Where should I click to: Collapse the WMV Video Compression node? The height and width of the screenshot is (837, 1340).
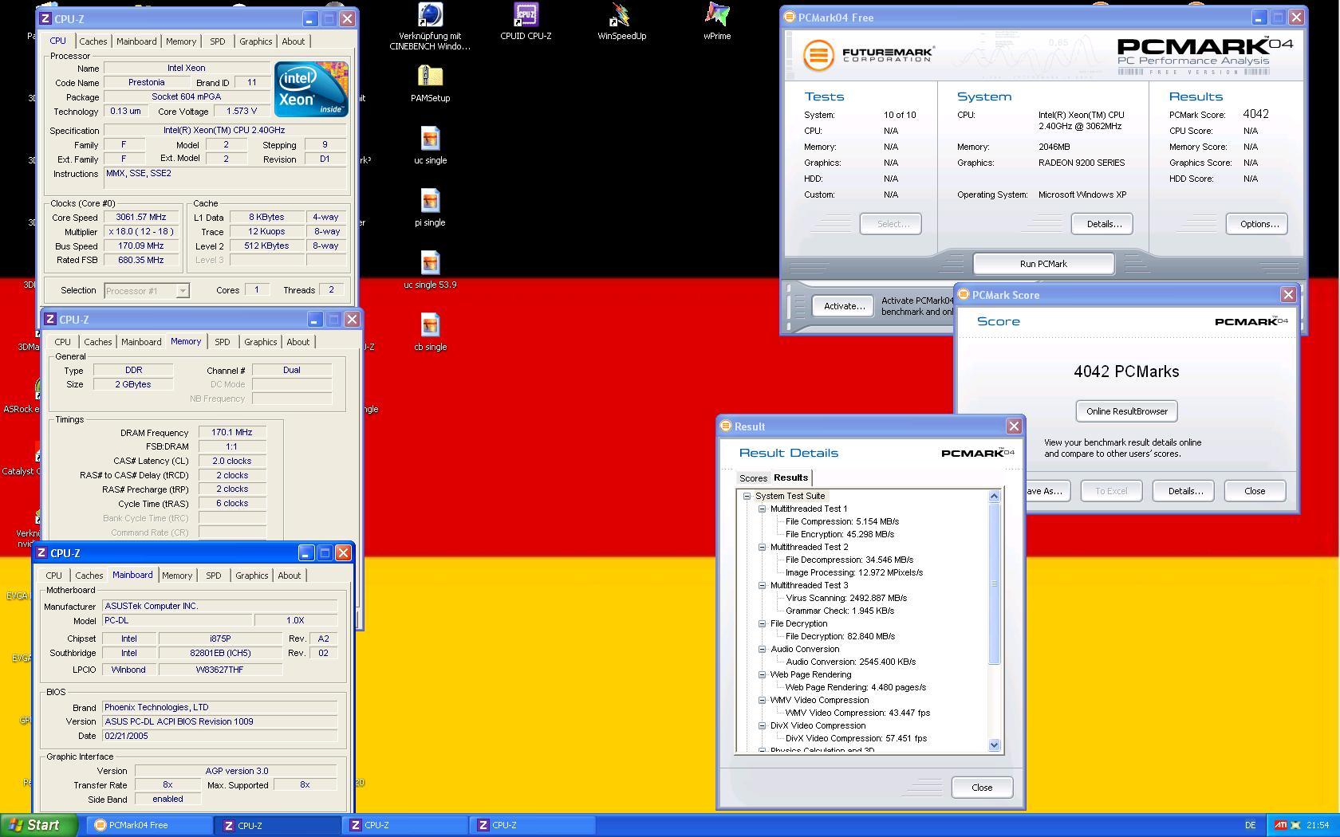(x=762, y=700)
